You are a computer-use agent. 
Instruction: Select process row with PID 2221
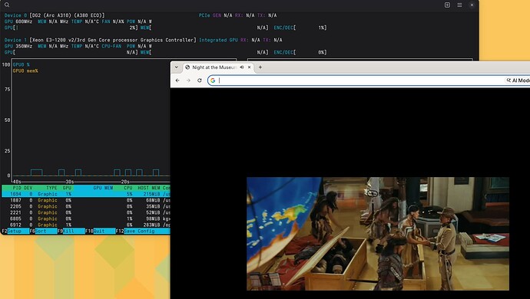[86, 212]
